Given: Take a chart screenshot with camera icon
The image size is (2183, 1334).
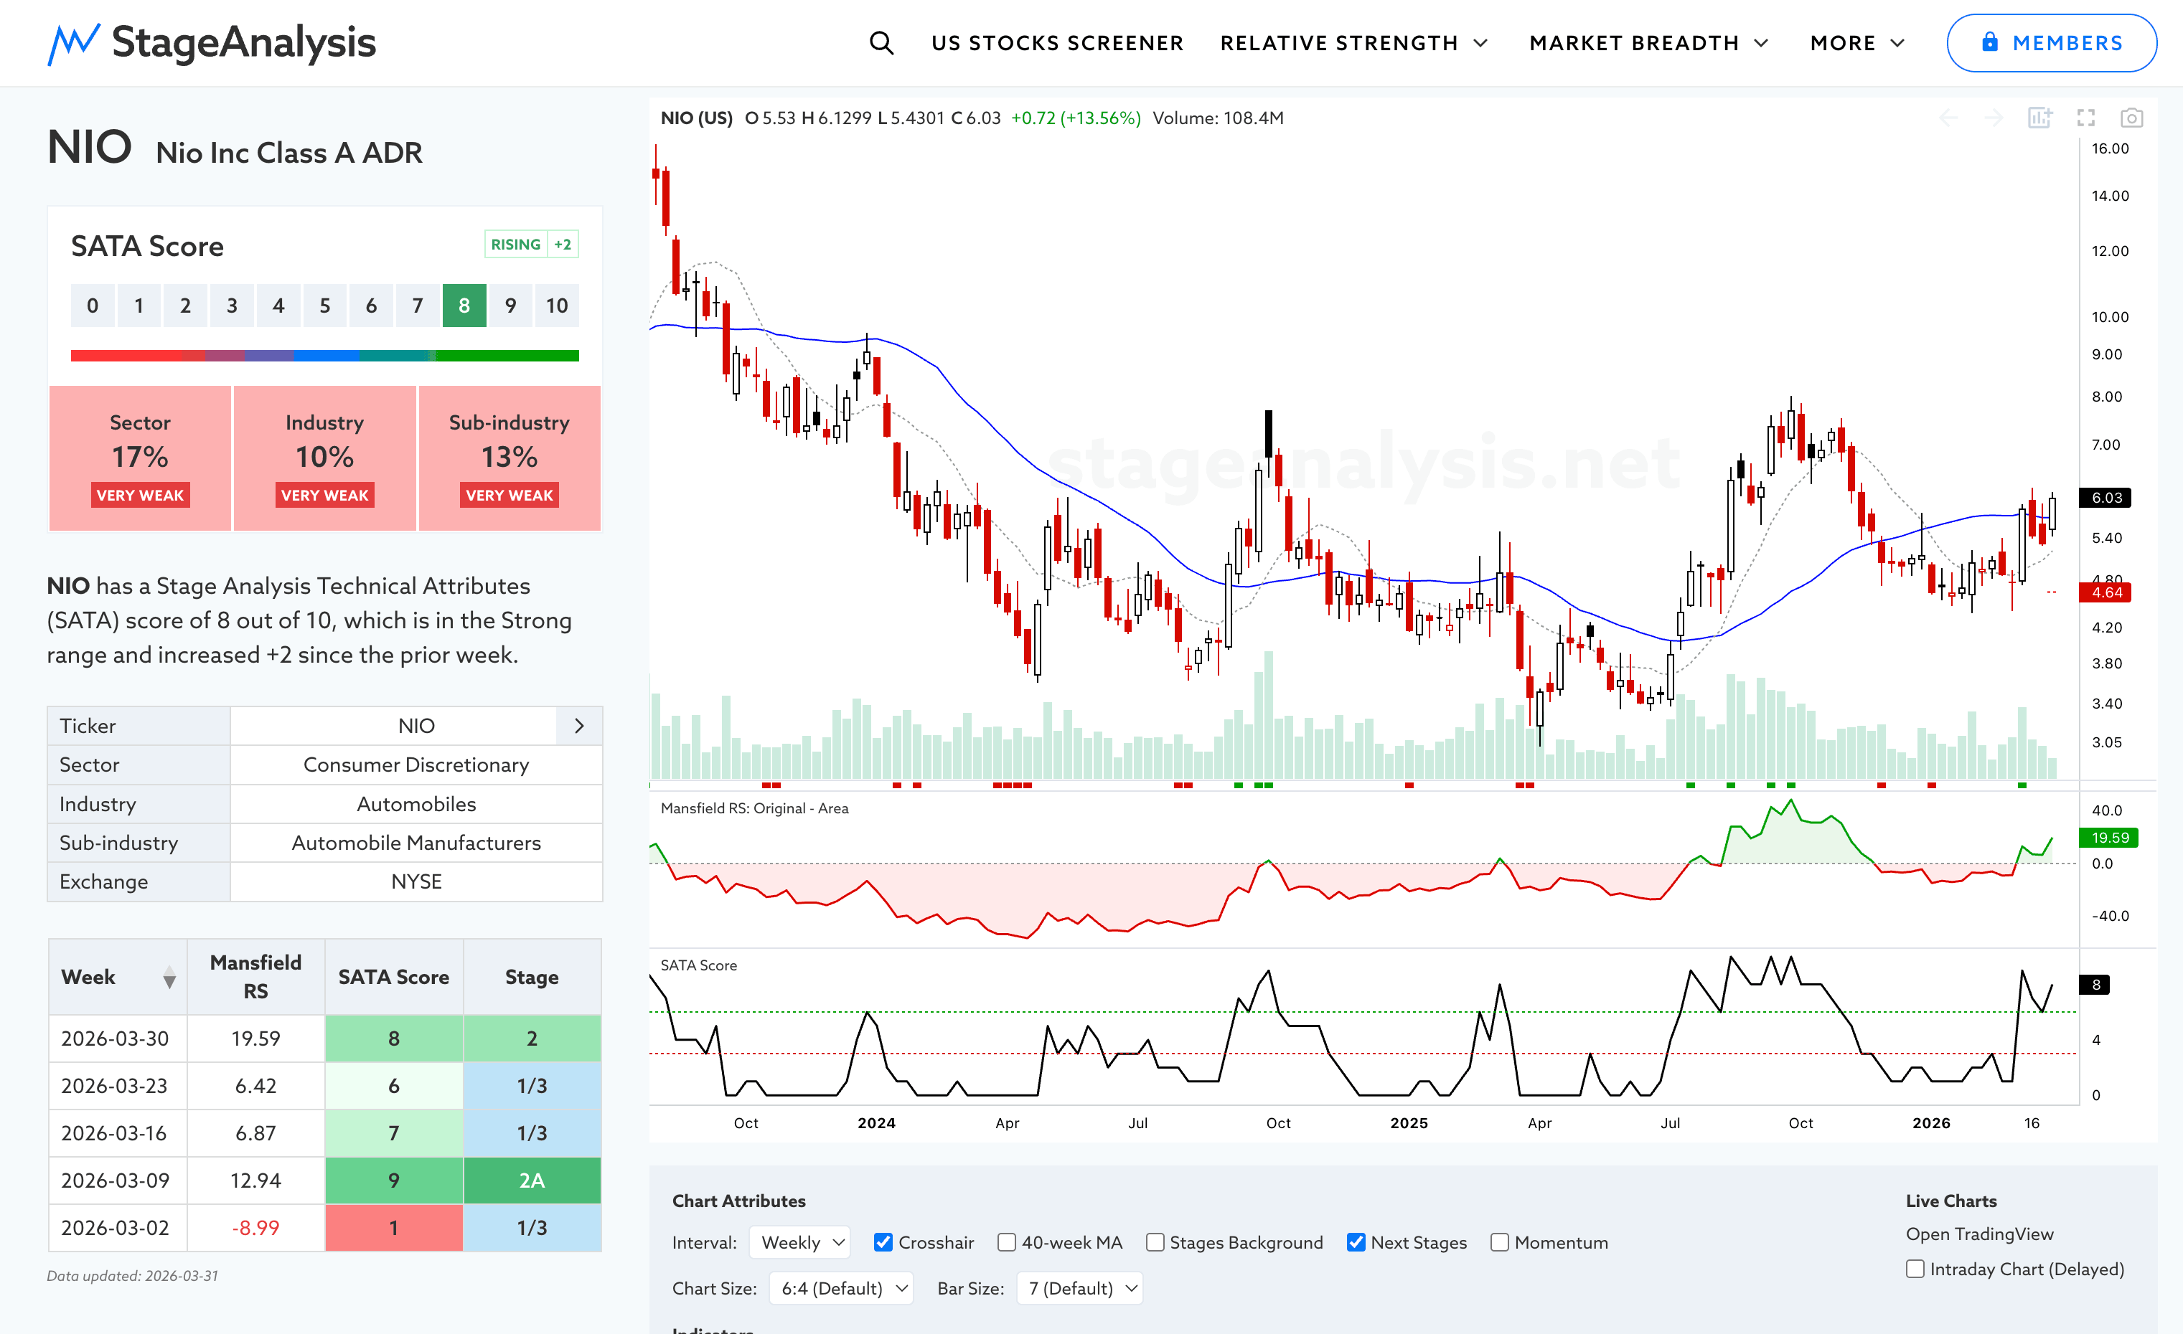Looking at the screenshot, I should click(2131, 118).
